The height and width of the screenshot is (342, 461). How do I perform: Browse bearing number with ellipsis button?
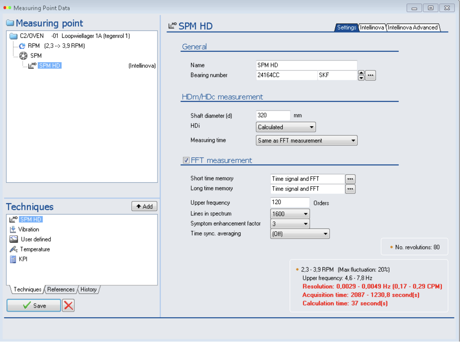[x=370, y=75]
